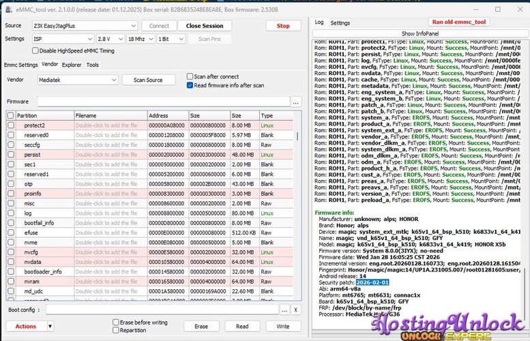
Task: Open the 18 Mhz frequency dropdown
Action: tap(141, 39)
